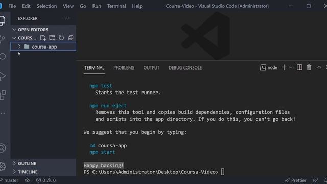Viewport: 327px width, 184px height.
Task: Create new terminal with plus icon
Action: point(284,67)
